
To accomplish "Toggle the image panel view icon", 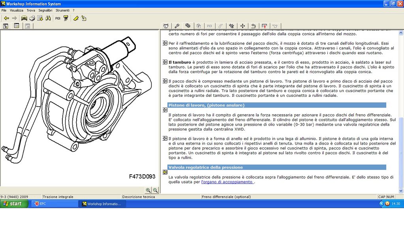I will tap(28, 26).
